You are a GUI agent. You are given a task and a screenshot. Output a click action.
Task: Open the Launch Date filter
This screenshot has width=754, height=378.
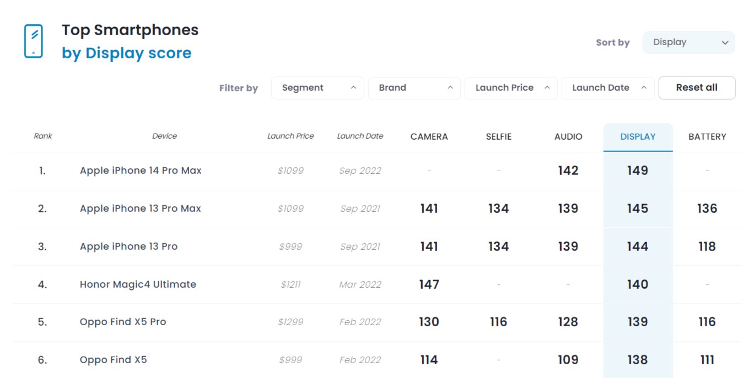[x=608, y=88]
